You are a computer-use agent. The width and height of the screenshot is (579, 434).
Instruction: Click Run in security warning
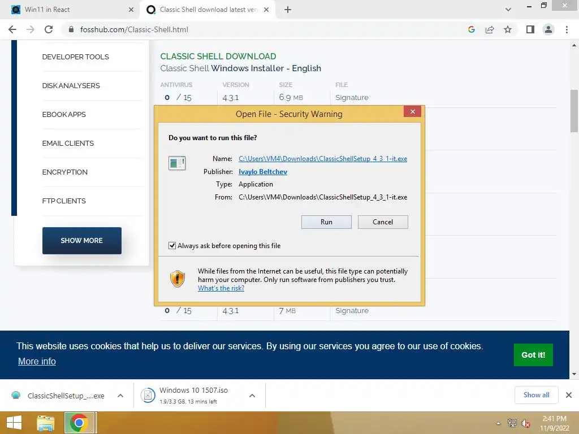pyautogui.click(x=326, y=222)
